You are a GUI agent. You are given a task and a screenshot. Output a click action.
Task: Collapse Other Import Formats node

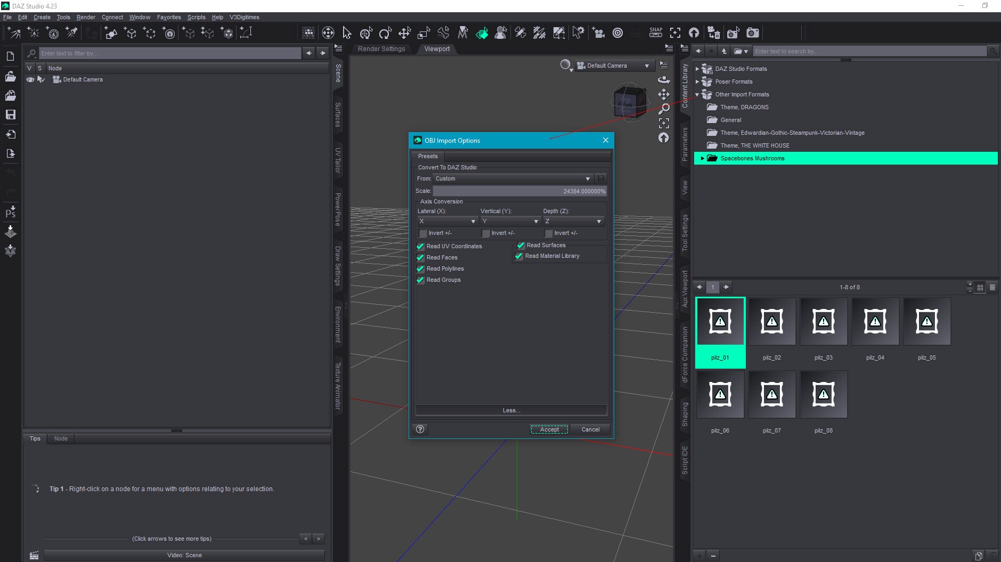(x=697, y=94)
